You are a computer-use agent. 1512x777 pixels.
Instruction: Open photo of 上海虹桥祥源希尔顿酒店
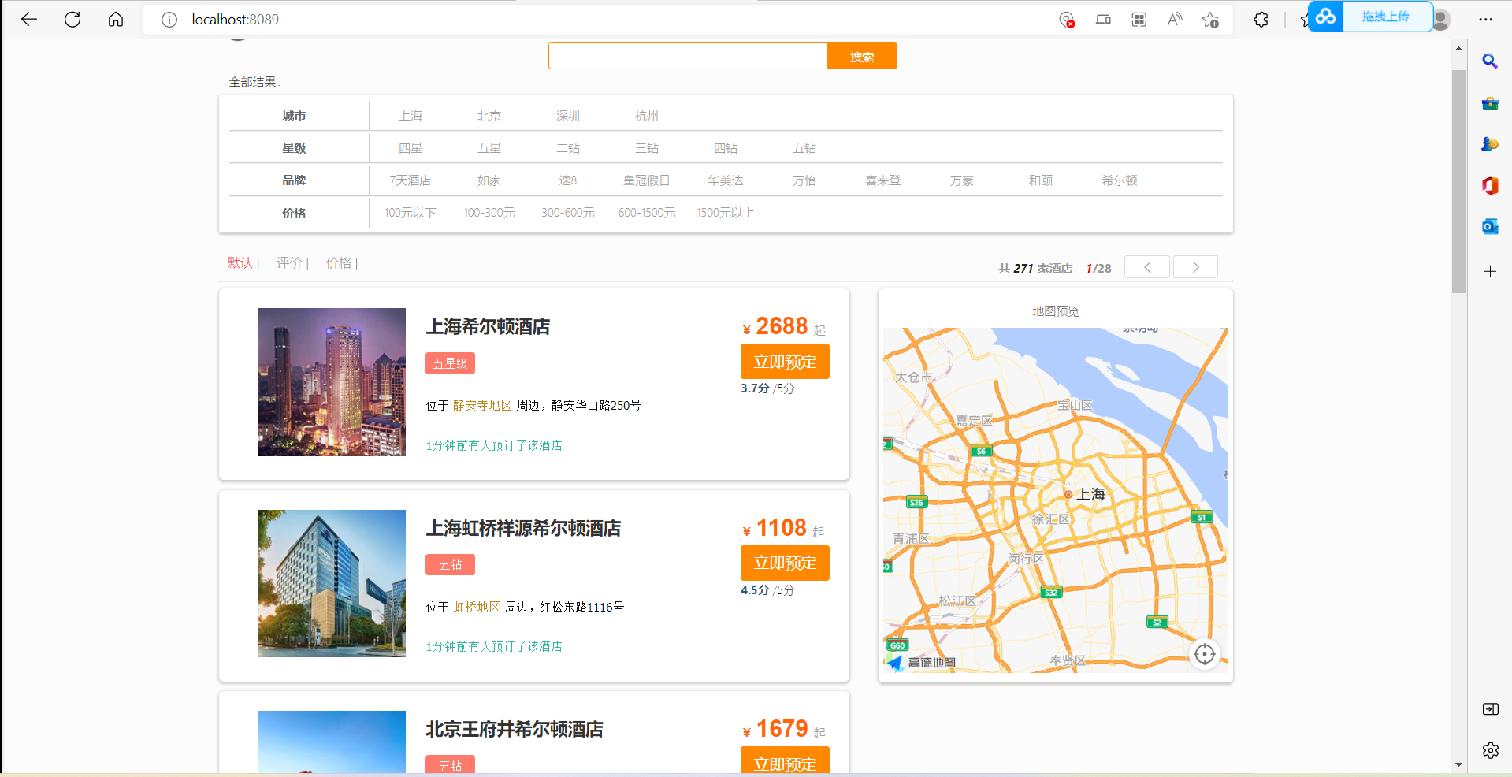pos(332,583)
